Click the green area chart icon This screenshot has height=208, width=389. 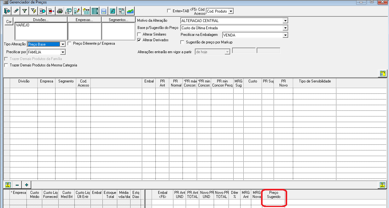[130, 11]
